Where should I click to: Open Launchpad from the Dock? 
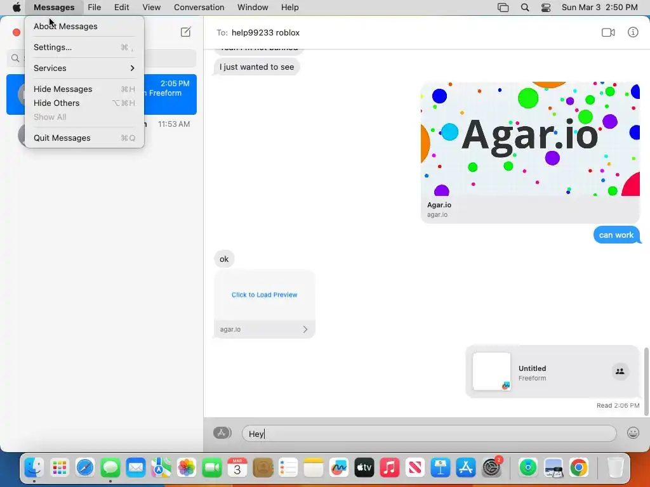tap(59, 468)
